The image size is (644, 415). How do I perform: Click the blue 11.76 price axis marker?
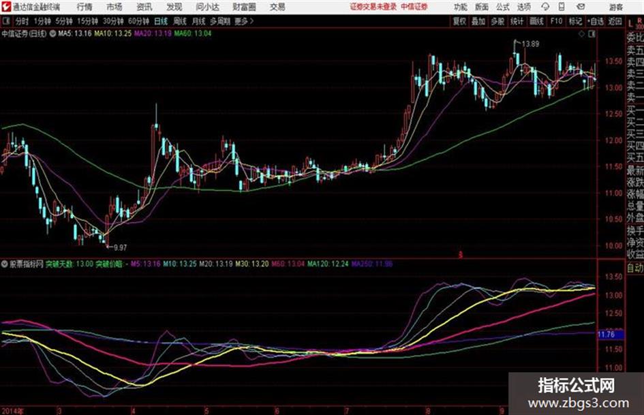click(611, 335)
